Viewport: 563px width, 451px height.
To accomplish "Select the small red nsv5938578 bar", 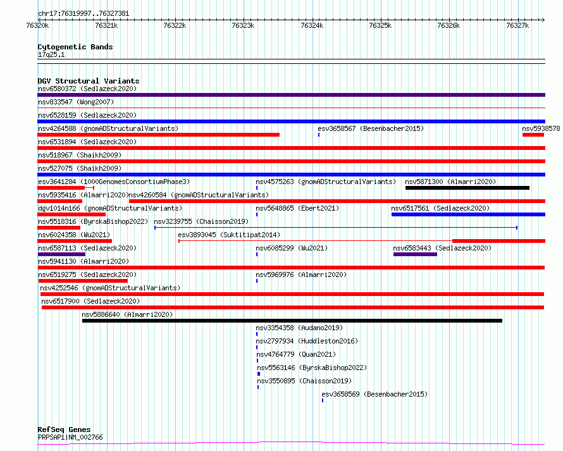I will coord(533,135).
